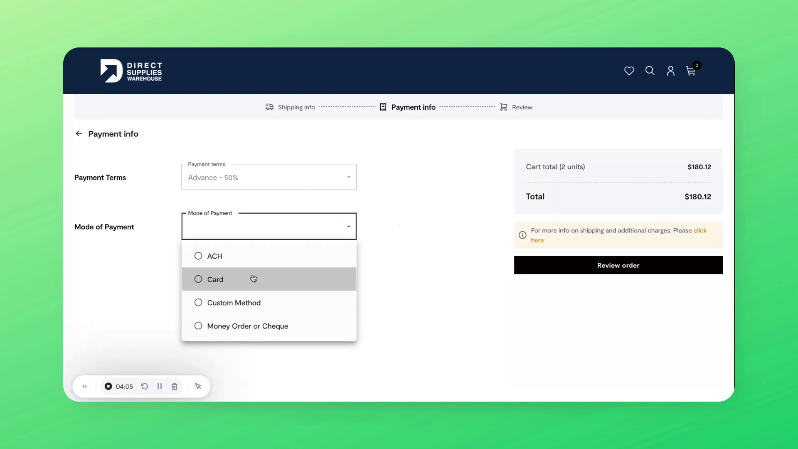Open the user account icon
This screenshot has width=798, height=449.
point(670,71)
